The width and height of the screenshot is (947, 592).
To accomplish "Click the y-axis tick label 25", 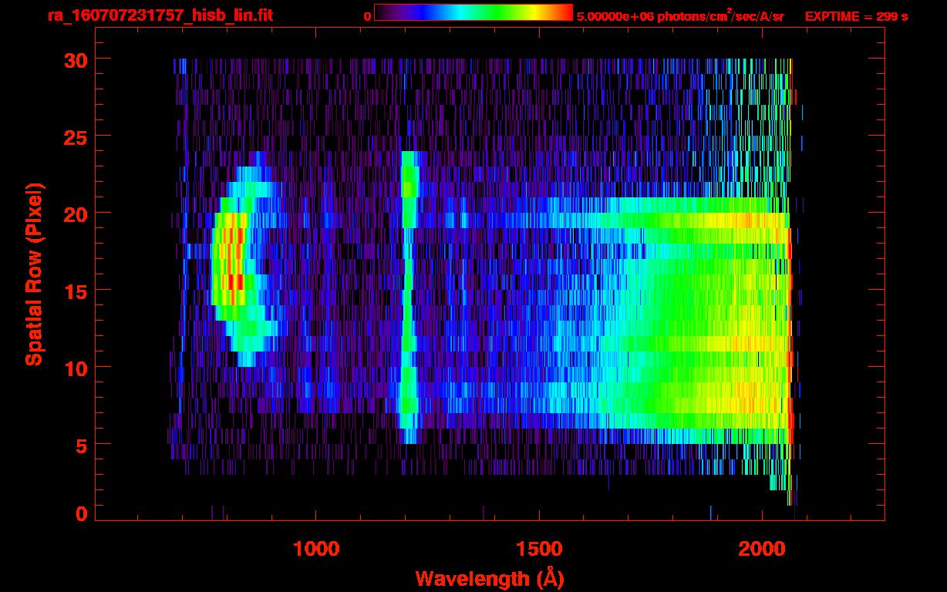I will [77, 136].
